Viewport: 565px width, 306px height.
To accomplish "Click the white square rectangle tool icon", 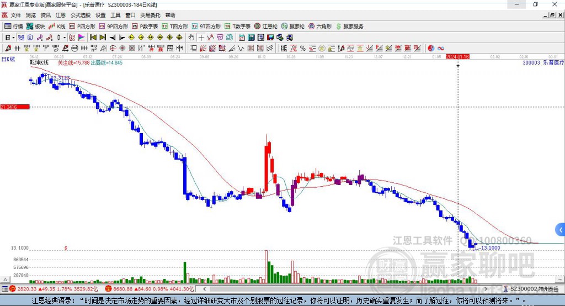I will click(194, 48).
